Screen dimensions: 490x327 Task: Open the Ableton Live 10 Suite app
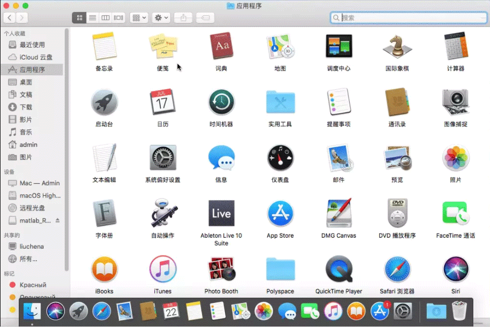point(221,213)
